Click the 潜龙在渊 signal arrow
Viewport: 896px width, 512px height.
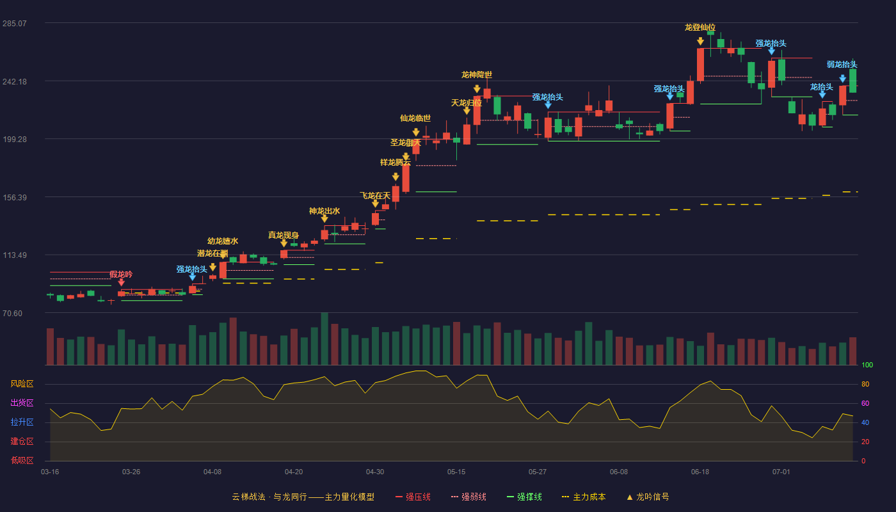click(212, 268)
